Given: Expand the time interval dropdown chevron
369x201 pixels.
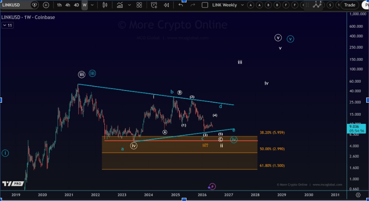Looking at the screenshot, I should [x=92, y=5].
